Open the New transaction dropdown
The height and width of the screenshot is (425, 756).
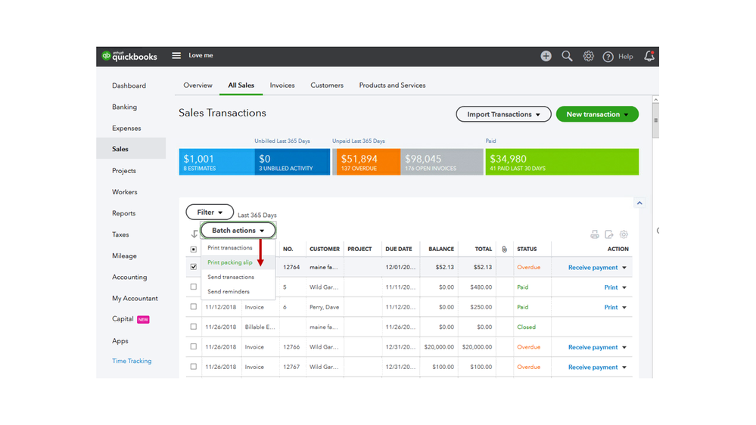(597, 114)
